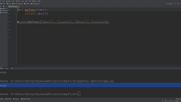Open the Run menu

23,1
